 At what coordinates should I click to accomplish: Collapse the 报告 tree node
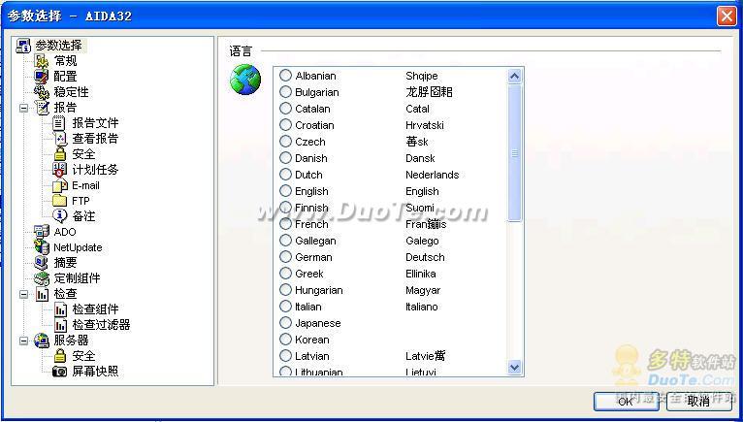coord(23,108)
